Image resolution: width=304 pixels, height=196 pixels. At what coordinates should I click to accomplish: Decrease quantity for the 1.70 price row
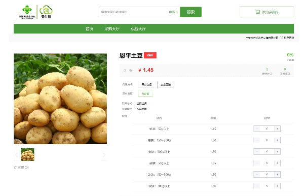pyautogui.click(x=257, y=151)
